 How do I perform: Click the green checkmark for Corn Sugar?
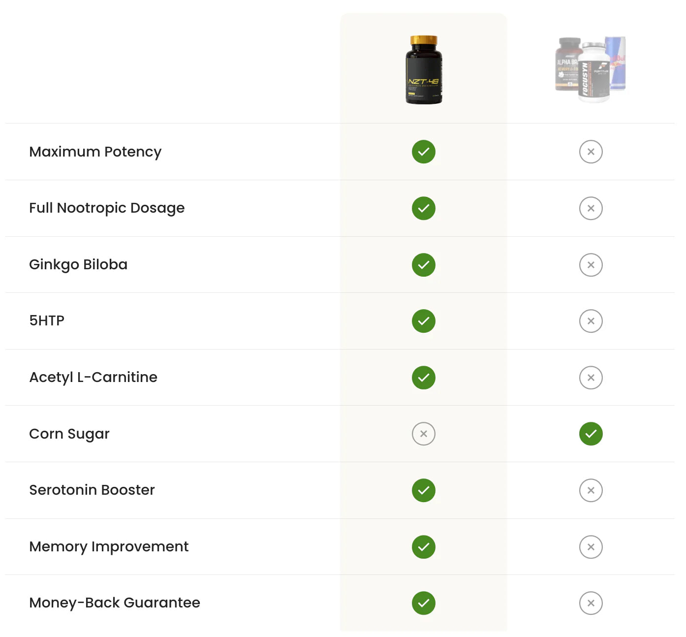[x=591, y=434]
